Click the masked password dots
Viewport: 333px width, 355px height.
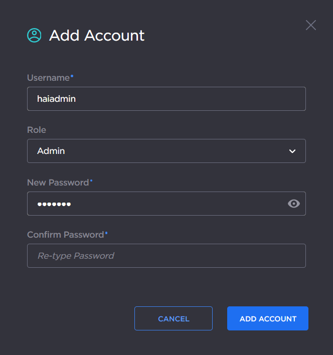pos(54,204)
